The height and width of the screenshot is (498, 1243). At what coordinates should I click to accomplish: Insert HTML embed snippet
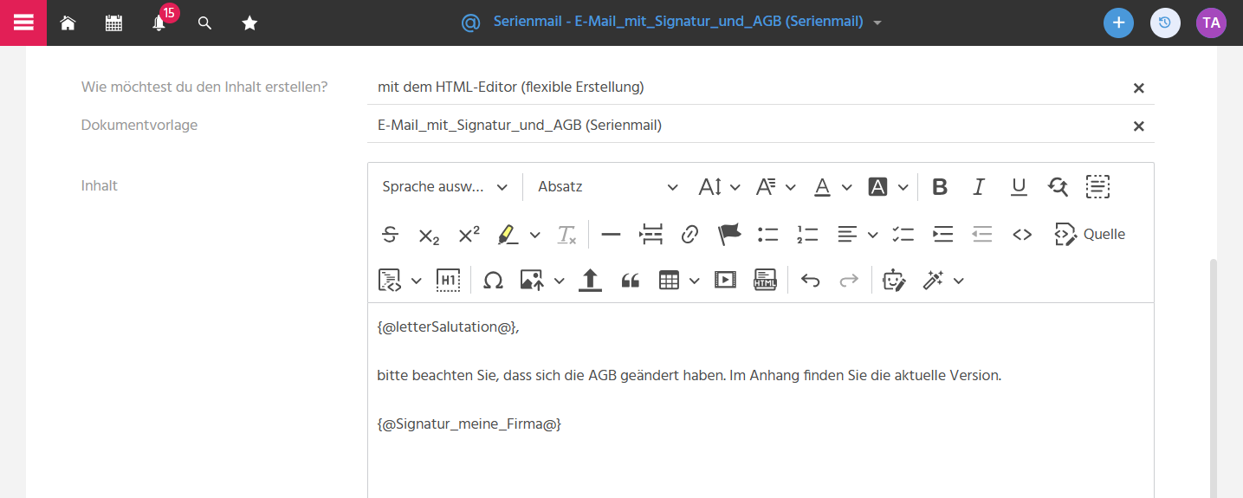(x=765, y=280)
